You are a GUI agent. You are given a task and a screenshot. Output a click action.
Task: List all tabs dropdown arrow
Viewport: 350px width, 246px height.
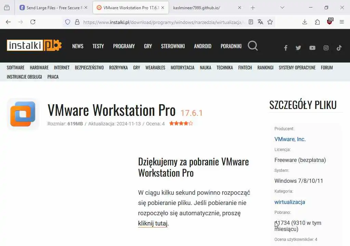tap(282, 8)
